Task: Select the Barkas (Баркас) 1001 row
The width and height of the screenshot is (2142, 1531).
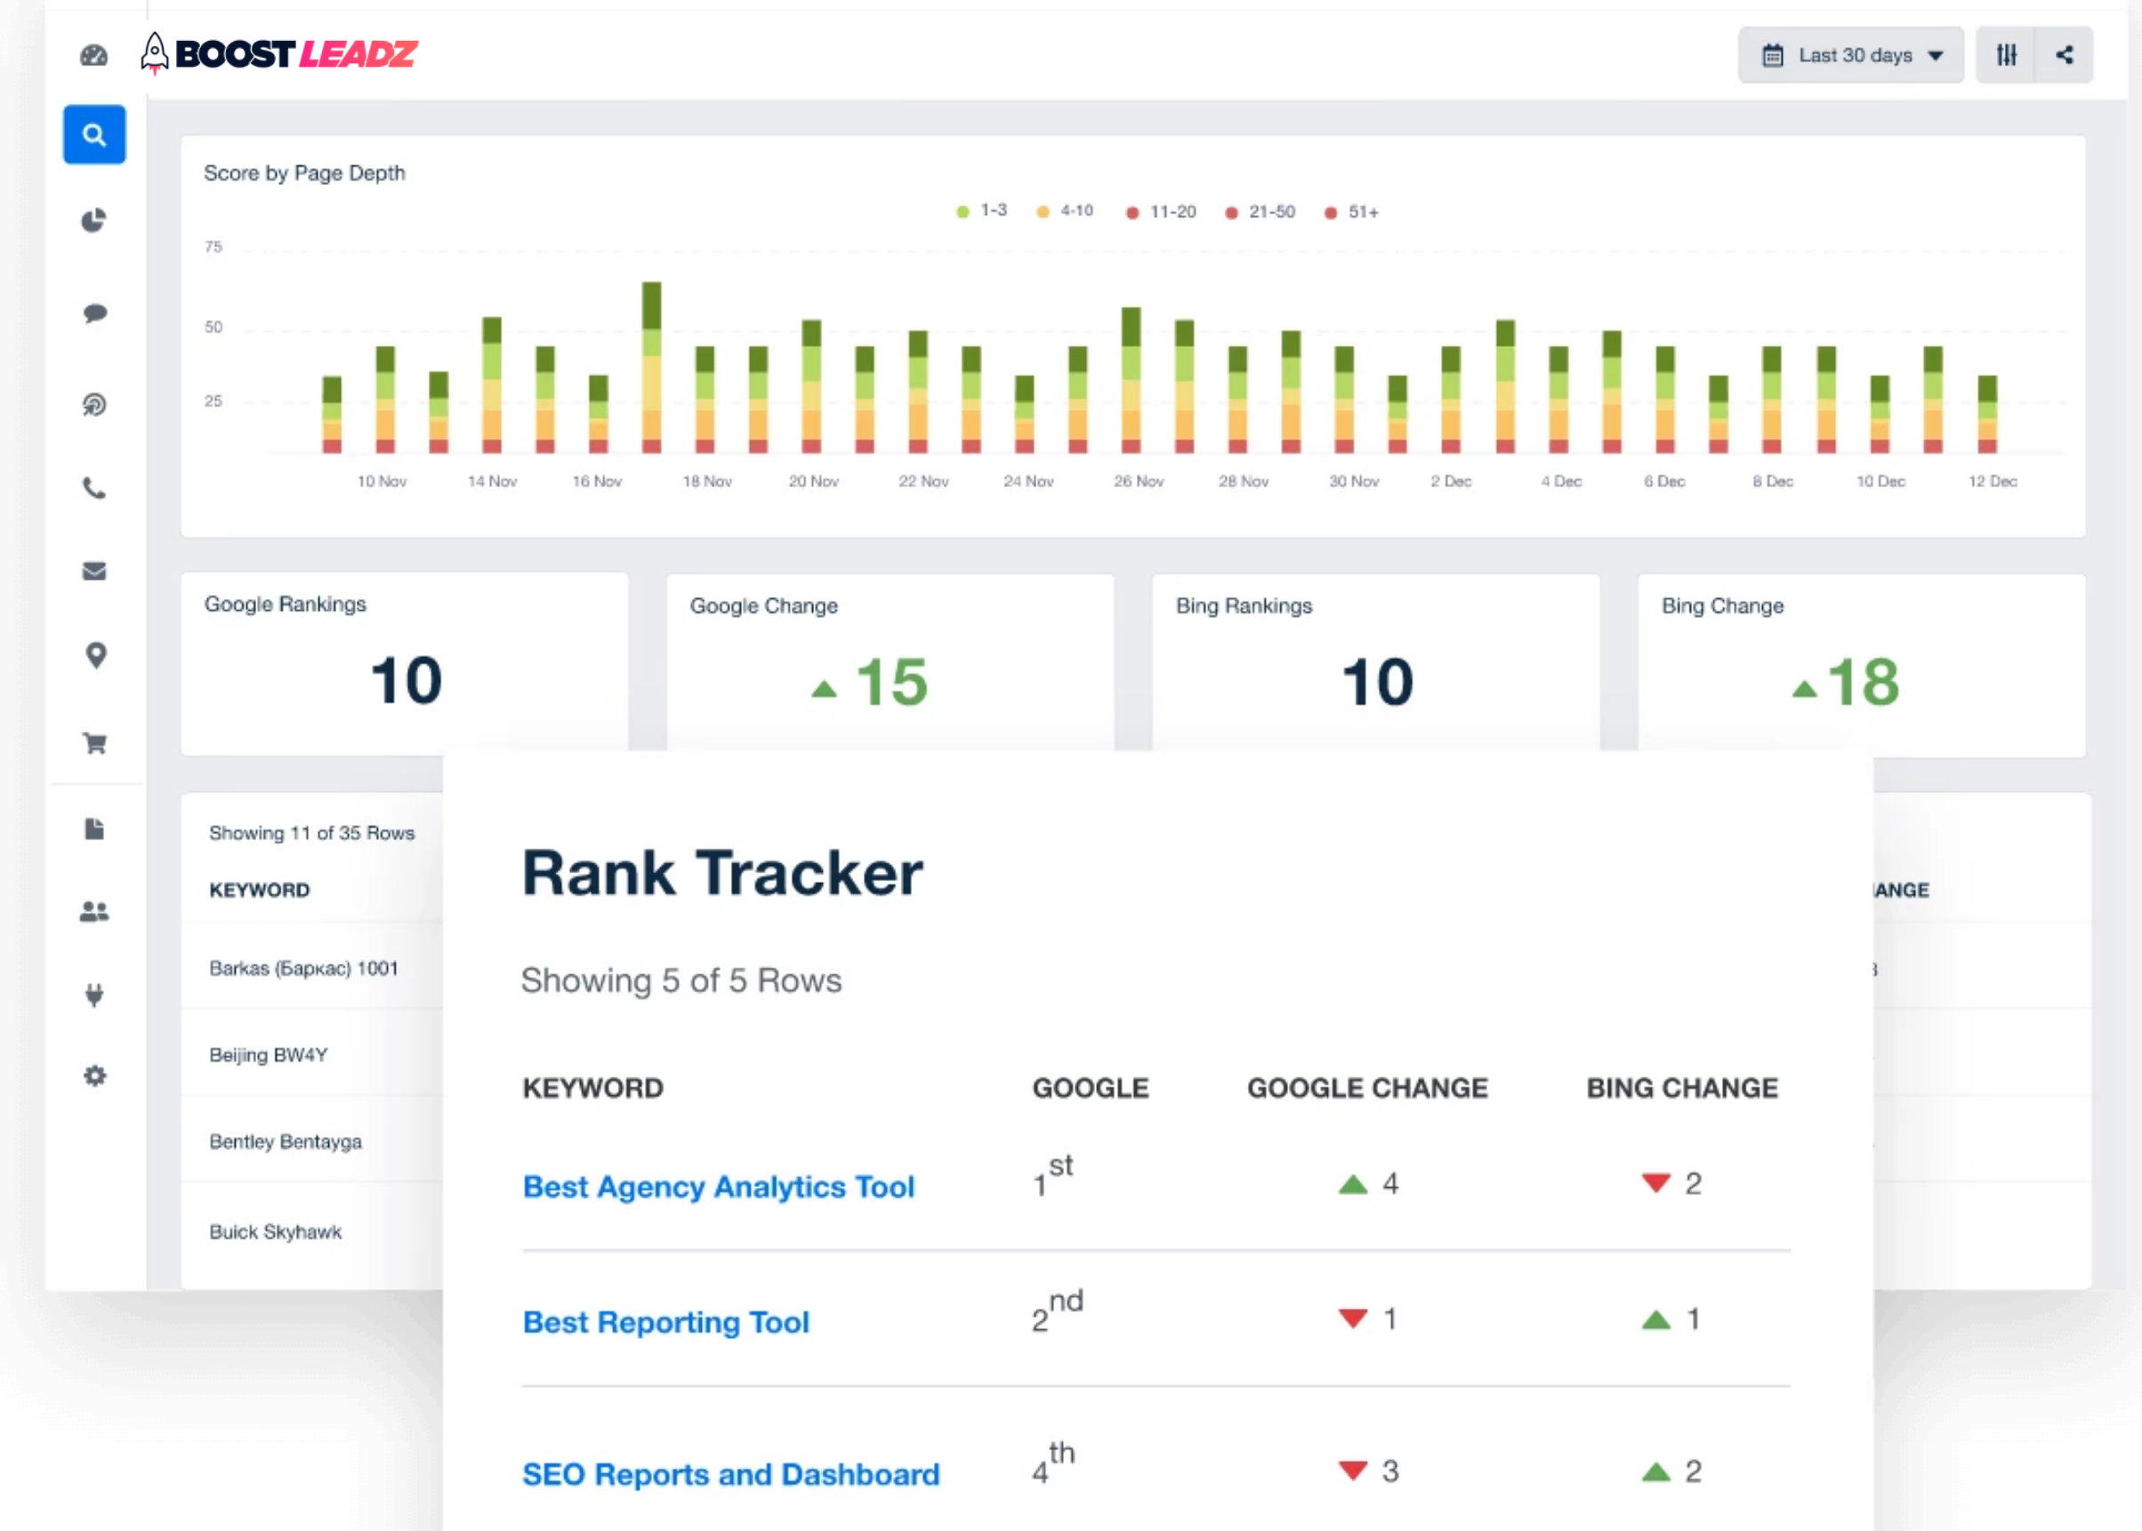Action: click(x=312, y=968)
